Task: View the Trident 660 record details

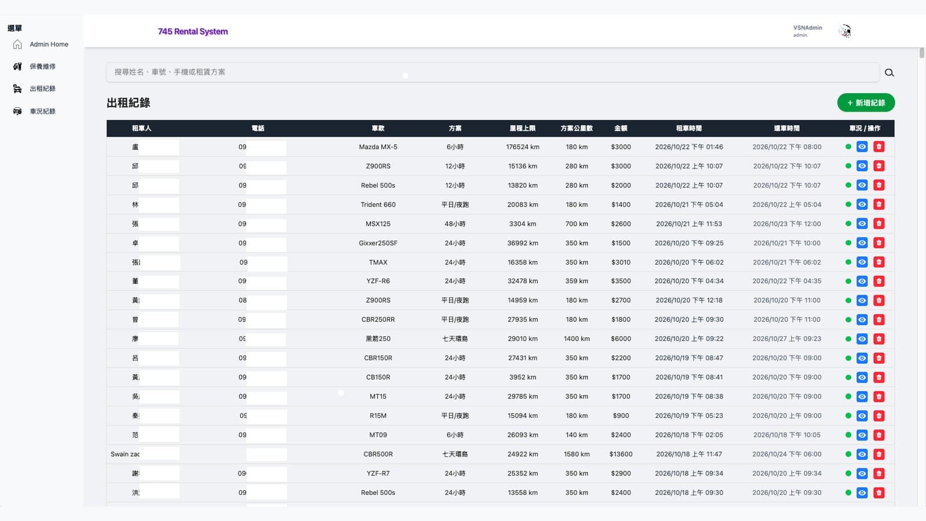Action: coord(862,204)
